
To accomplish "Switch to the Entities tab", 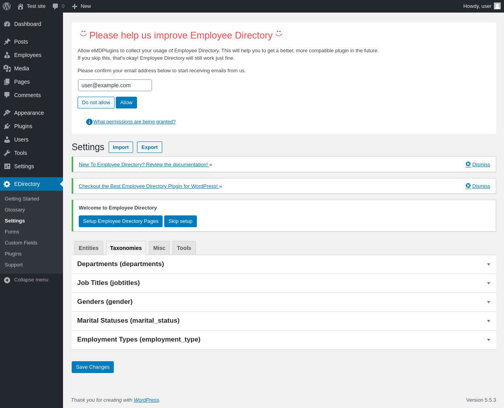I will point(89,248).
